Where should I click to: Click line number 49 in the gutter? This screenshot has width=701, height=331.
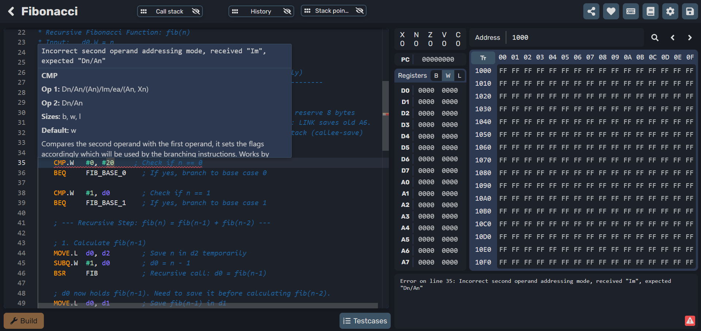pyautogui.click(x=22, y=303)
